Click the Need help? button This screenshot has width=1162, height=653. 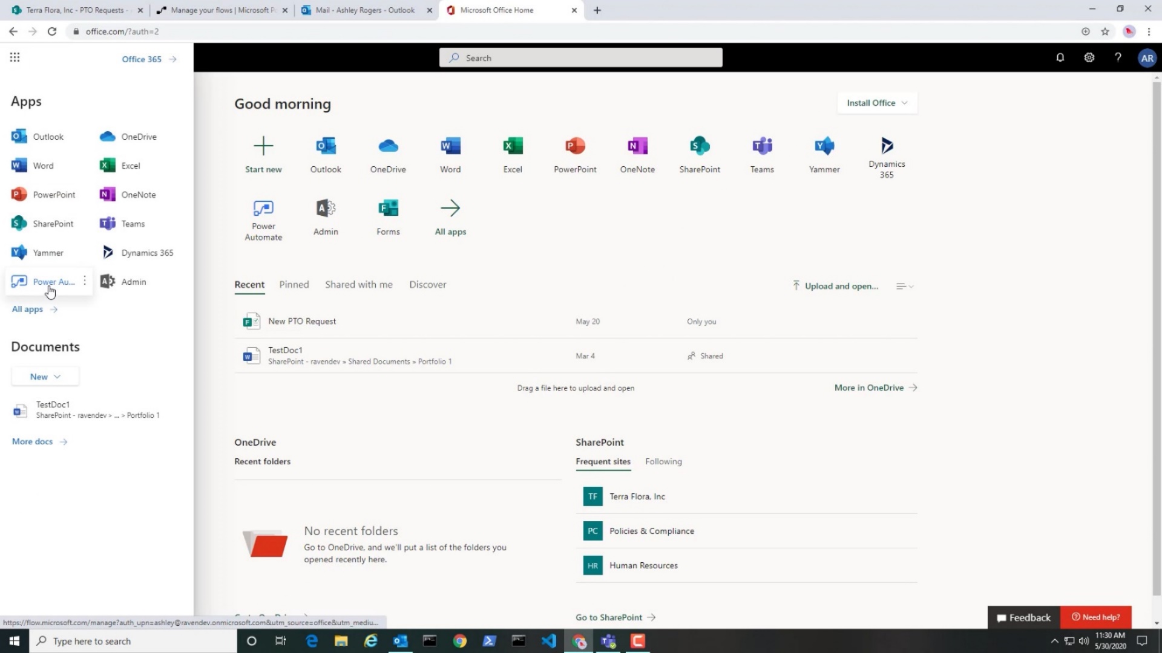1096,617
